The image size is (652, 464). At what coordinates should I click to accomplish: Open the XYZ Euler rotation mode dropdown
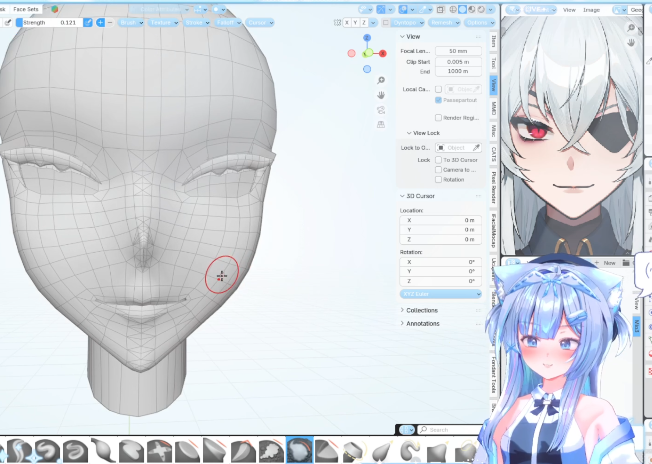441,294
